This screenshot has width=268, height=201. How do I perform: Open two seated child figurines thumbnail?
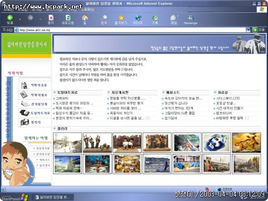127,143
